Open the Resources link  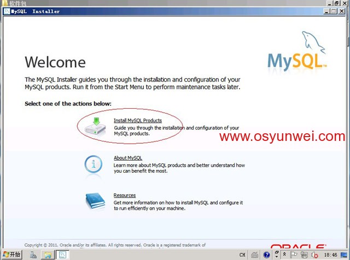pos(125,196)
